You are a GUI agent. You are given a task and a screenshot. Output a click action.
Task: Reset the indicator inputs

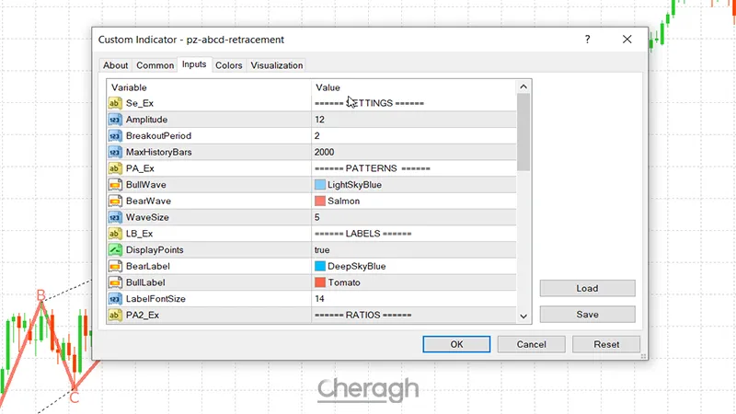pos(606,344)
